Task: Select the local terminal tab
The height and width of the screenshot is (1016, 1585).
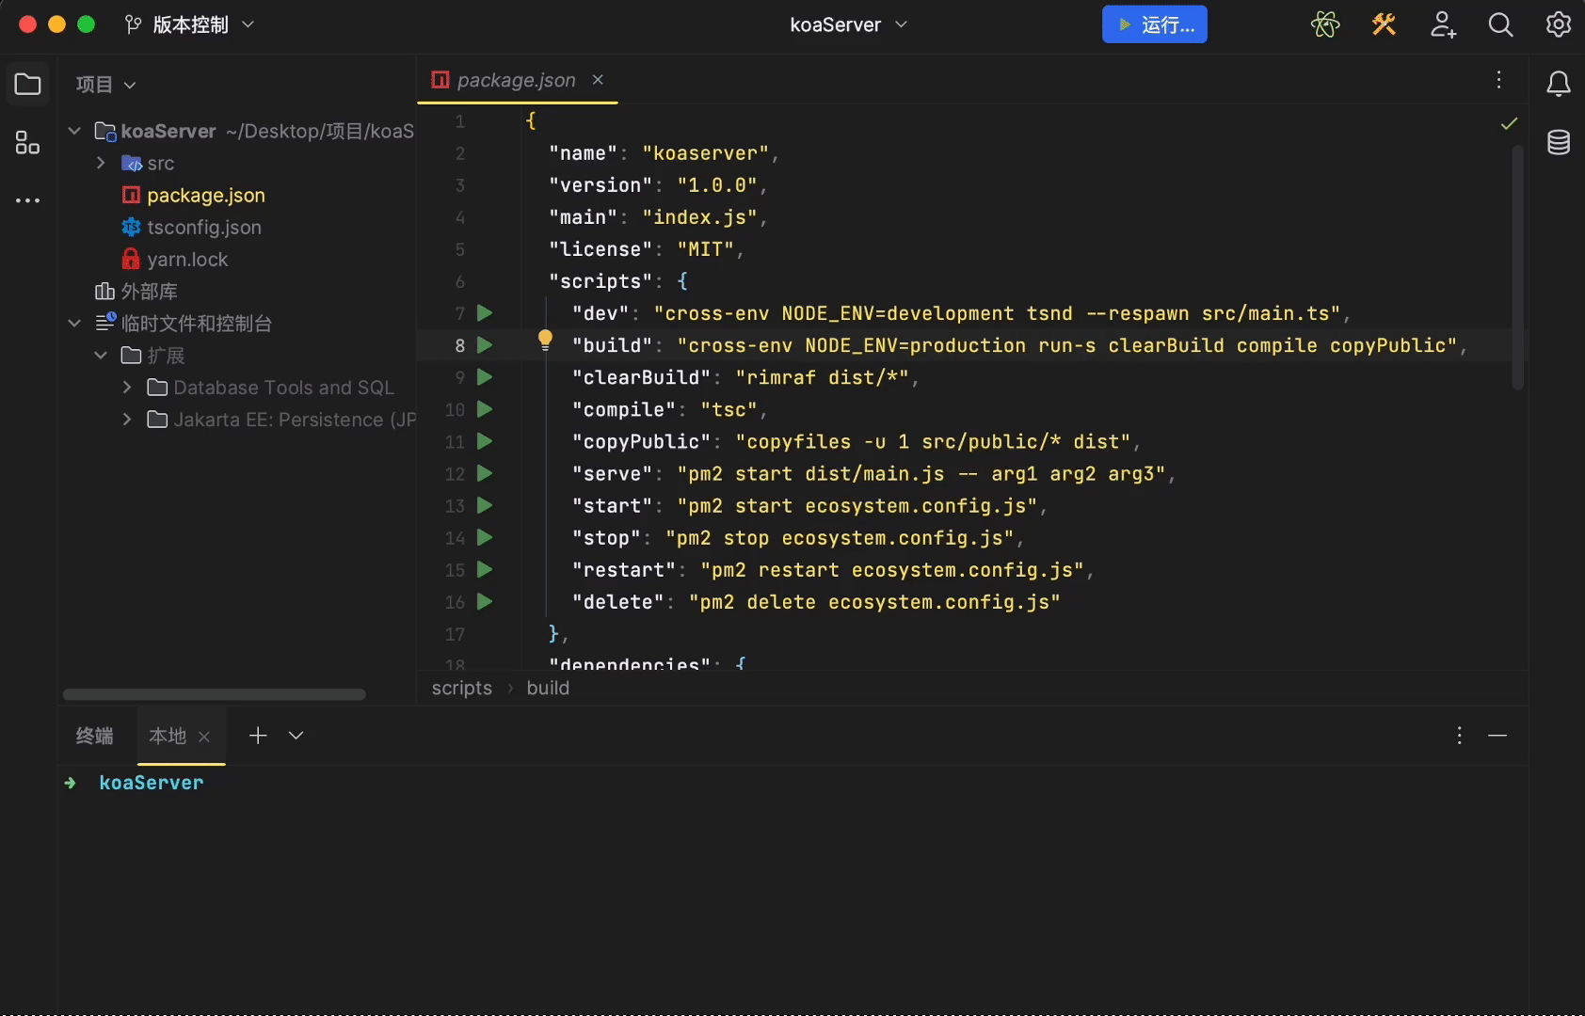Action: [x=168, y=736]
